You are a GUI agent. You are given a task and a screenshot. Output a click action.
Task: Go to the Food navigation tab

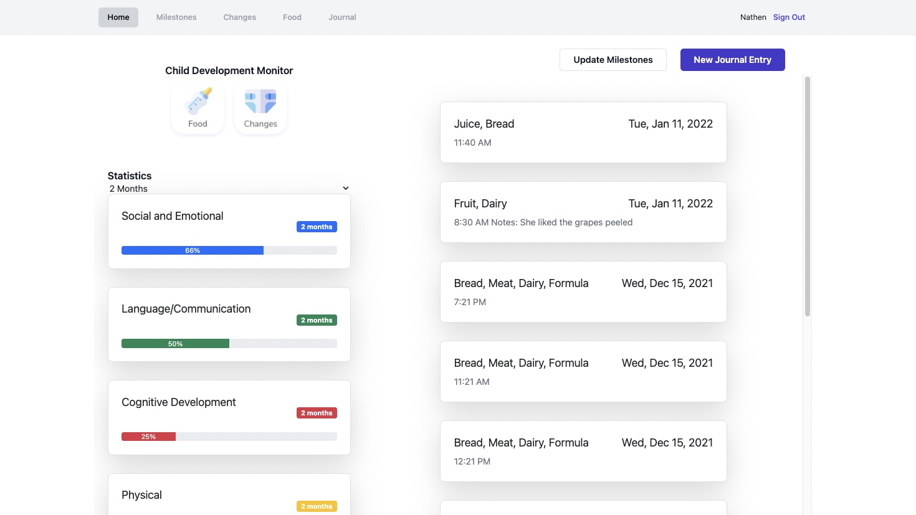pos(292,17)
